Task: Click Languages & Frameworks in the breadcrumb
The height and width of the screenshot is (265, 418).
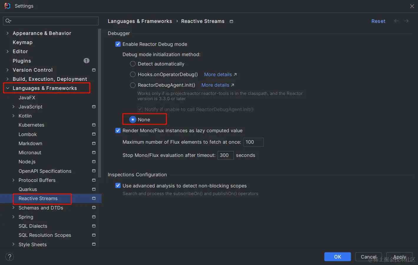Action: (x=140, y=21)
